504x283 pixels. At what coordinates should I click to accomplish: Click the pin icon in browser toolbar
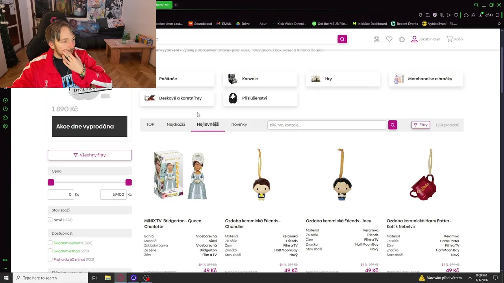[x=421, y=15]
